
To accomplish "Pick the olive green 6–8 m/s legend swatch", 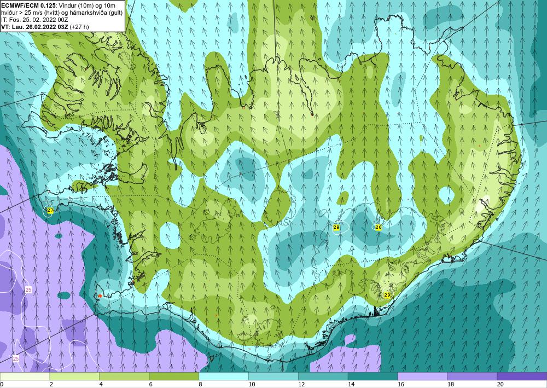I will 174,377.
